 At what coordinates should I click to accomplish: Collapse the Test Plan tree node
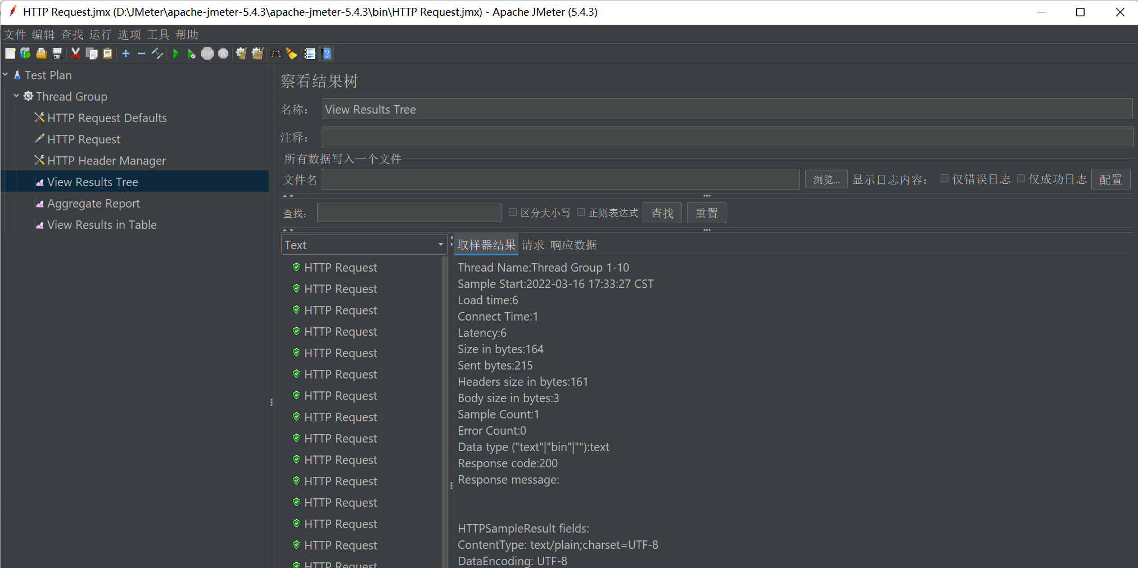(6, 74)
